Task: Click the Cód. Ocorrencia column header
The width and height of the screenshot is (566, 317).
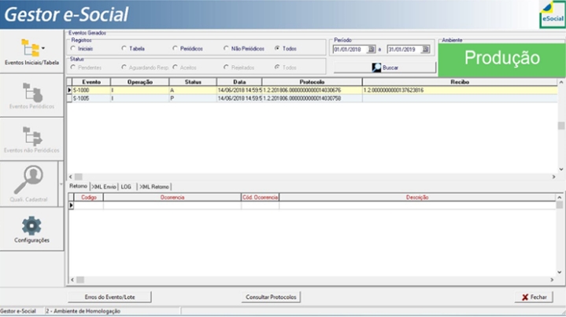Action: pyautogui.click(x=260, y=197)
